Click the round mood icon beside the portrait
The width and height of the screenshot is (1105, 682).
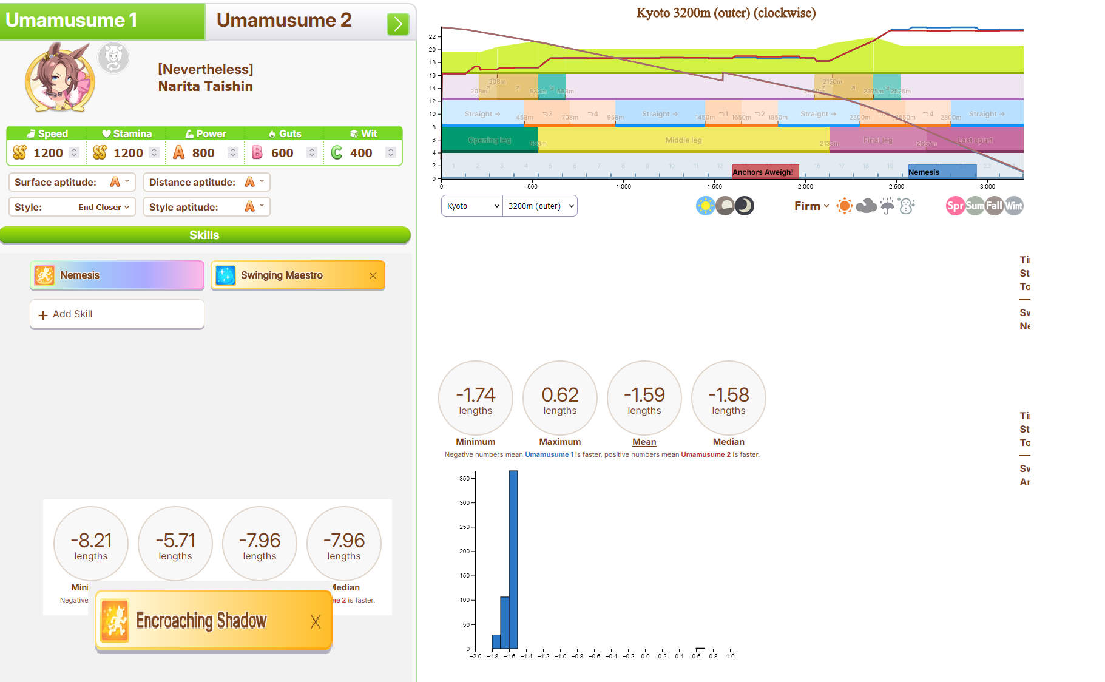tap(113, 58)
